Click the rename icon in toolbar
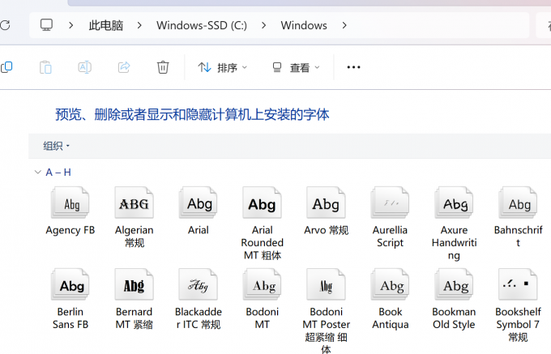551x354 pixels. (85, 67)
